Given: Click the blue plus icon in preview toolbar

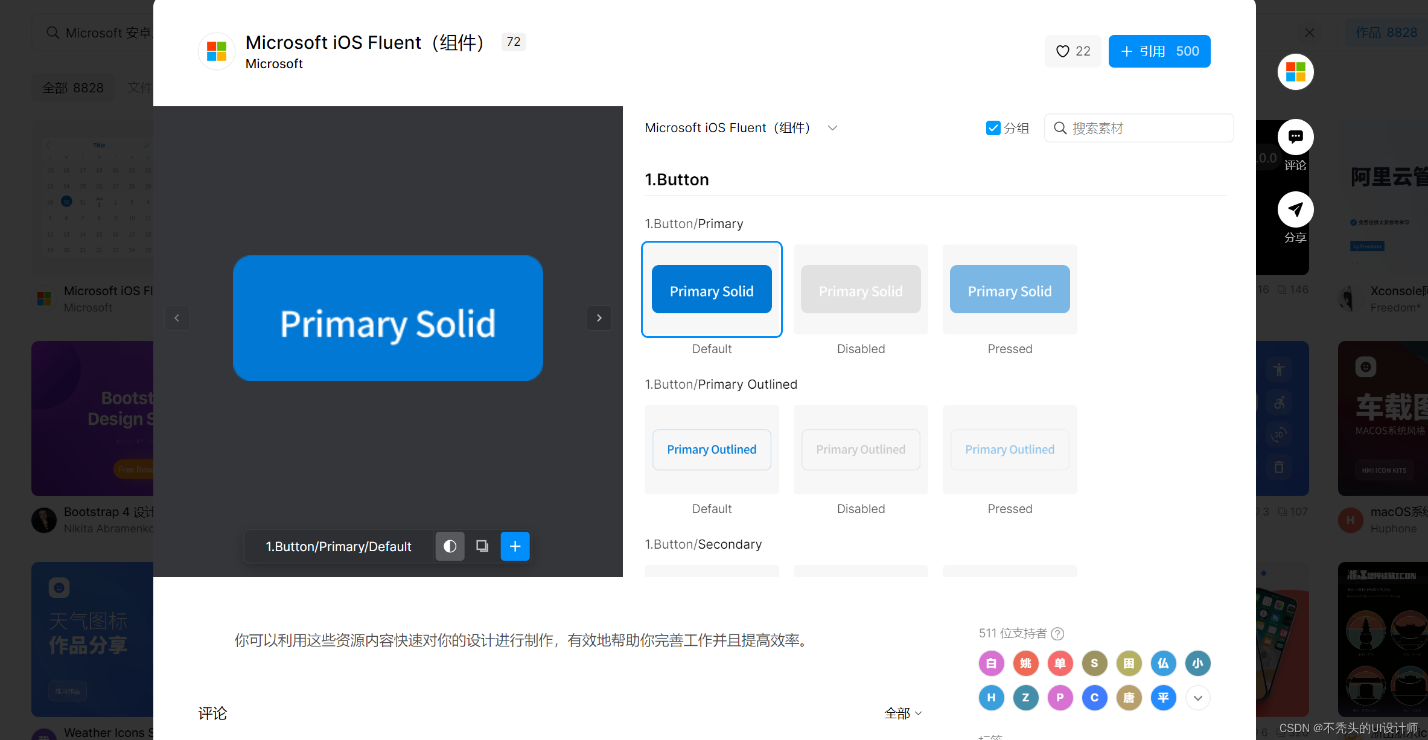Looking at the screenshot, I should click(x=515, y=546).
